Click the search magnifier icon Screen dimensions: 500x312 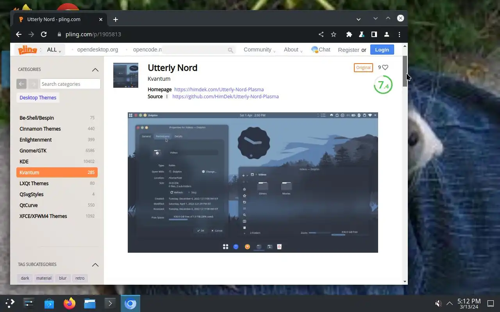[230, 50]
